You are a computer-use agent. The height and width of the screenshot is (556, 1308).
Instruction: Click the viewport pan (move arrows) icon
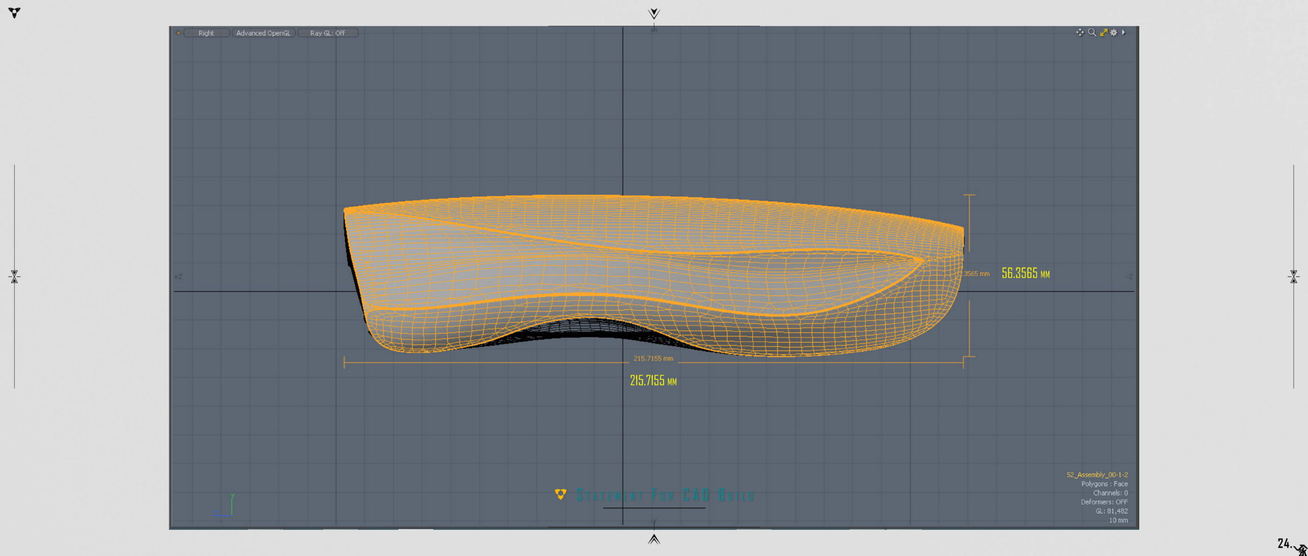point(1079,32)
